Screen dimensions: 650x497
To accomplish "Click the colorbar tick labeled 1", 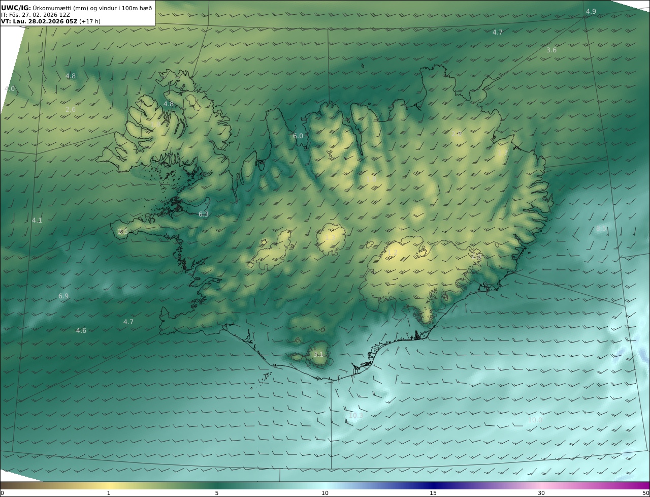I will [108, 493].
